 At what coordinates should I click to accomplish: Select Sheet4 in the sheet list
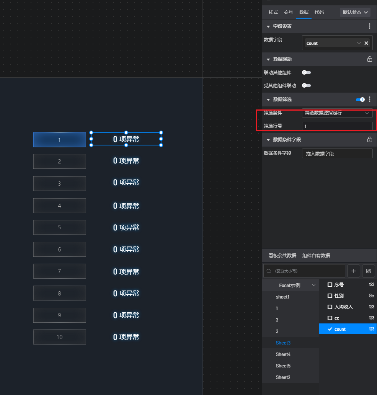pyautogui.click(x=283, y=354)
